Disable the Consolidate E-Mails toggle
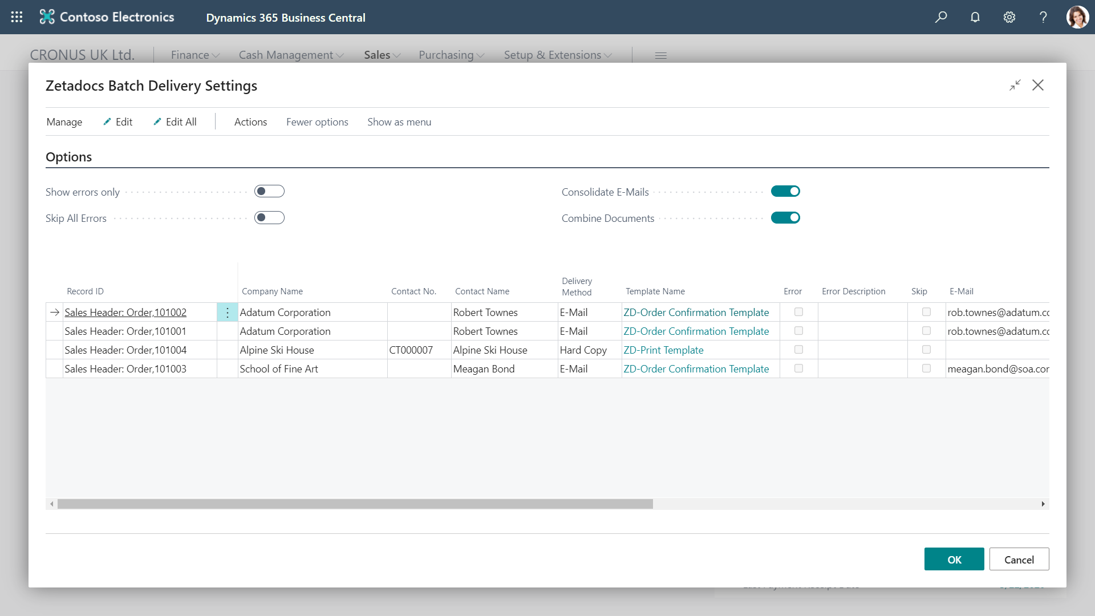 tap(785, 192)
